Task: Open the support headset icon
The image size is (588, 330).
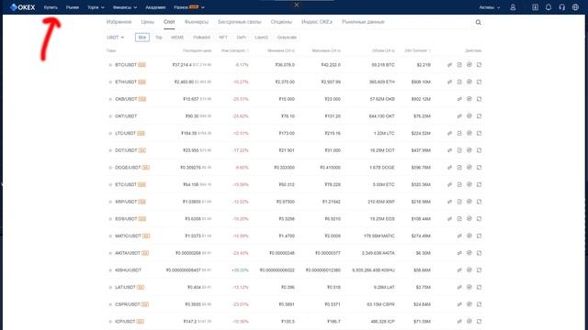Action: [x=561, y=7]
